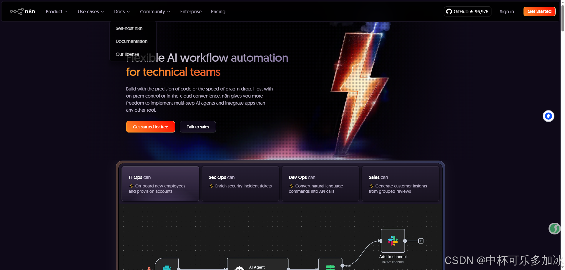Image resolution: width=565 pixels, height=270 pixels.
Task: Click the lightning icon beside Generate customer insights
Action: click(371, 186)
